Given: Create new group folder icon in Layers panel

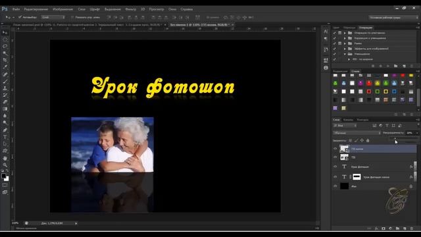Looking at the screenshot, I should [x=397, y=228].
